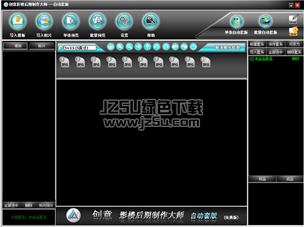Click the 5×3.5 size combo box
Screen dimensions: 304x227
coord(80,48)
